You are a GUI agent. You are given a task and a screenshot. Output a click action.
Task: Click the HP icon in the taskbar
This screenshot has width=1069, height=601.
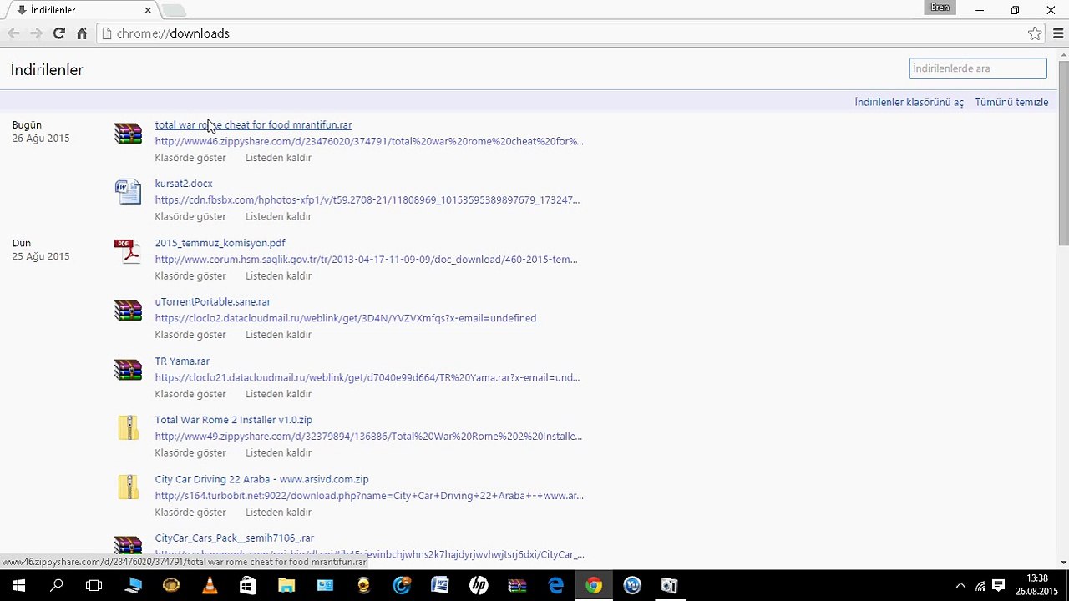pos(479,586)
